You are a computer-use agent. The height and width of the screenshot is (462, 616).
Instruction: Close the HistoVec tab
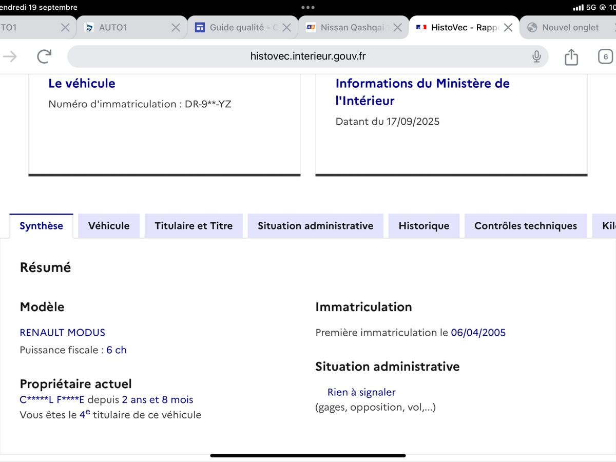click(508, 28)
